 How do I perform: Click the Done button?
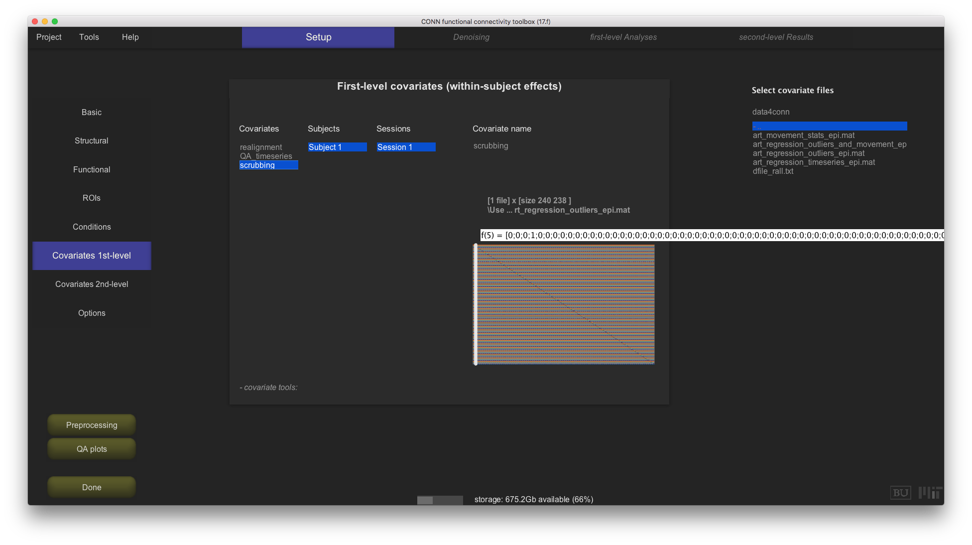tap(92, 487)
